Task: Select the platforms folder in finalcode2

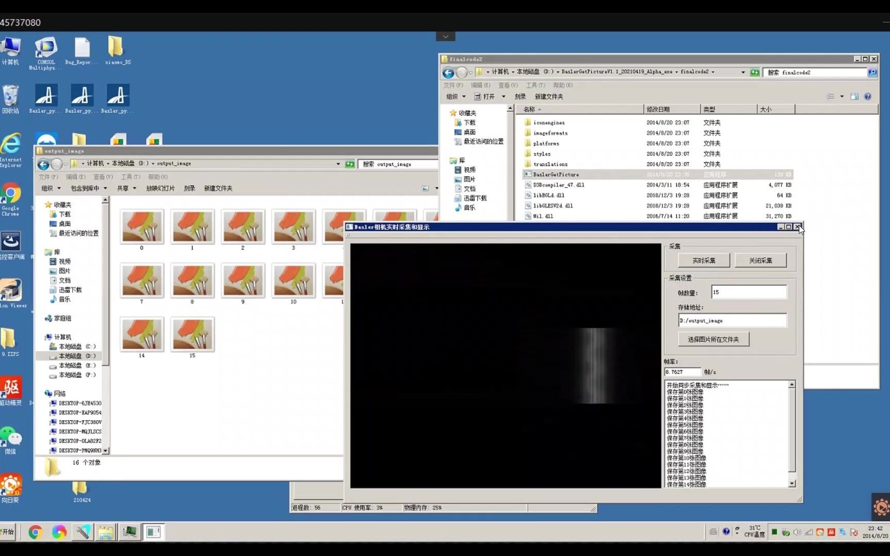Action: point(546,144)
